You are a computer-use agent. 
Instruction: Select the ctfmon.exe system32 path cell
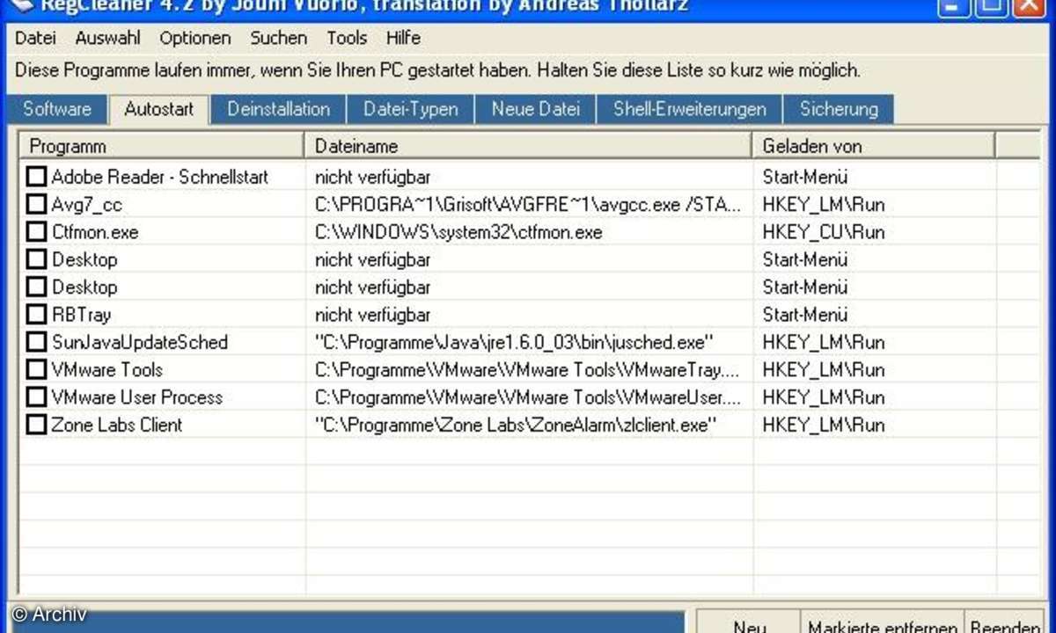(458, 232)
